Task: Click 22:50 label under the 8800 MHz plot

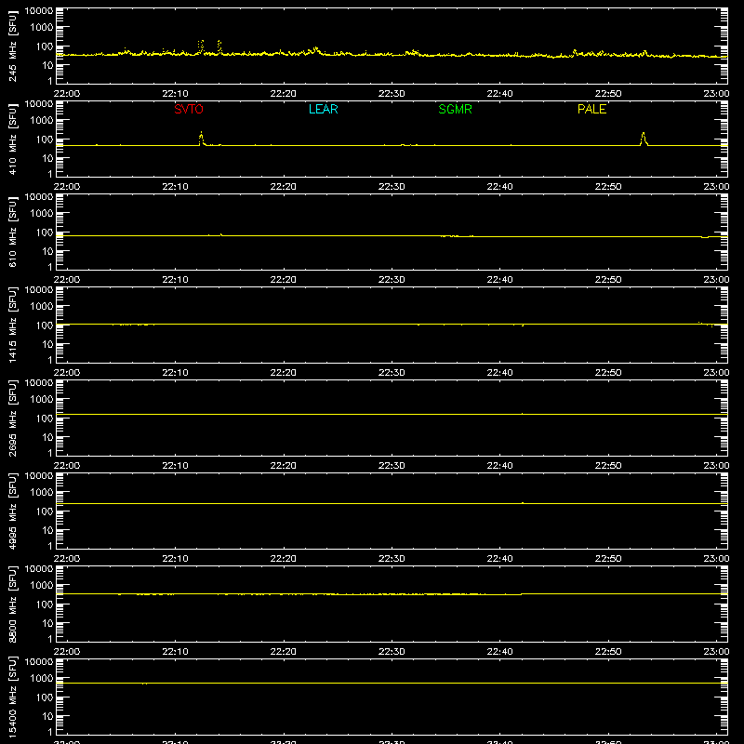Action: tap(608, 652)
